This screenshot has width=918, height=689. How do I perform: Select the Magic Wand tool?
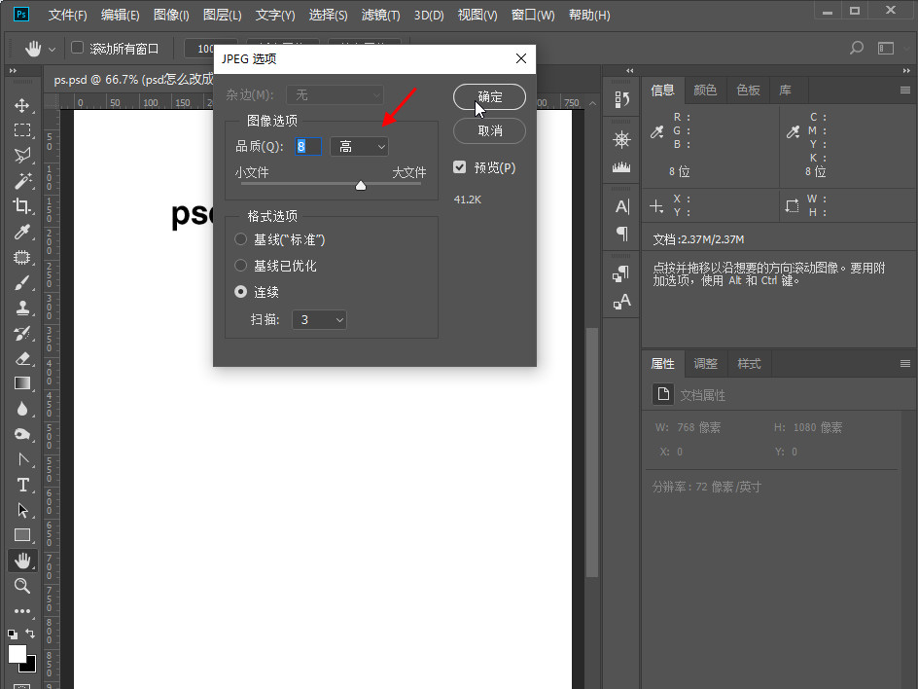coord(22,181)
